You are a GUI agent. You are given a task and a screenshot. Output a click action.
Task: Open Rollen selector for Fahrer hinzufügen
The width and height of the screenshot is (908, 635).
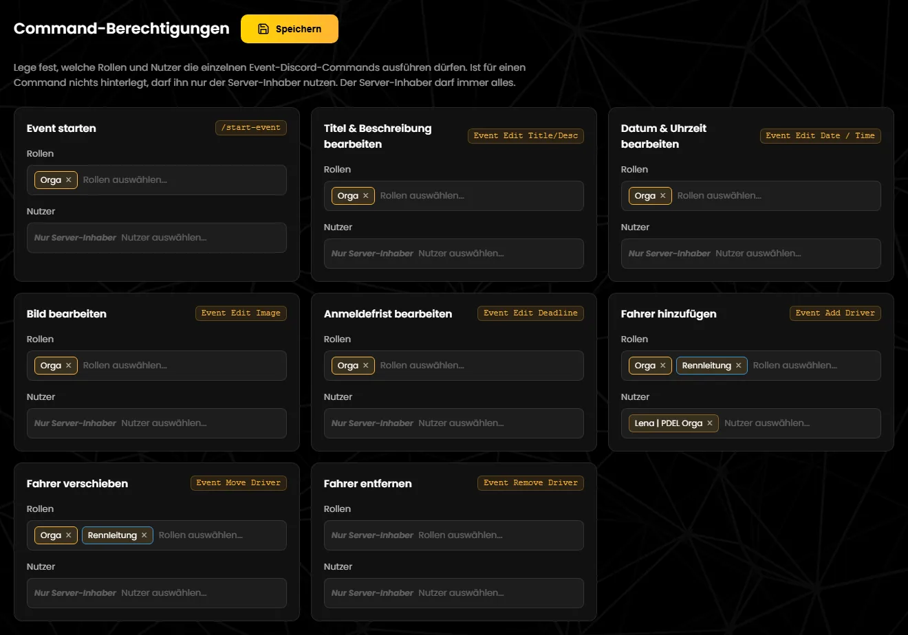751,366
